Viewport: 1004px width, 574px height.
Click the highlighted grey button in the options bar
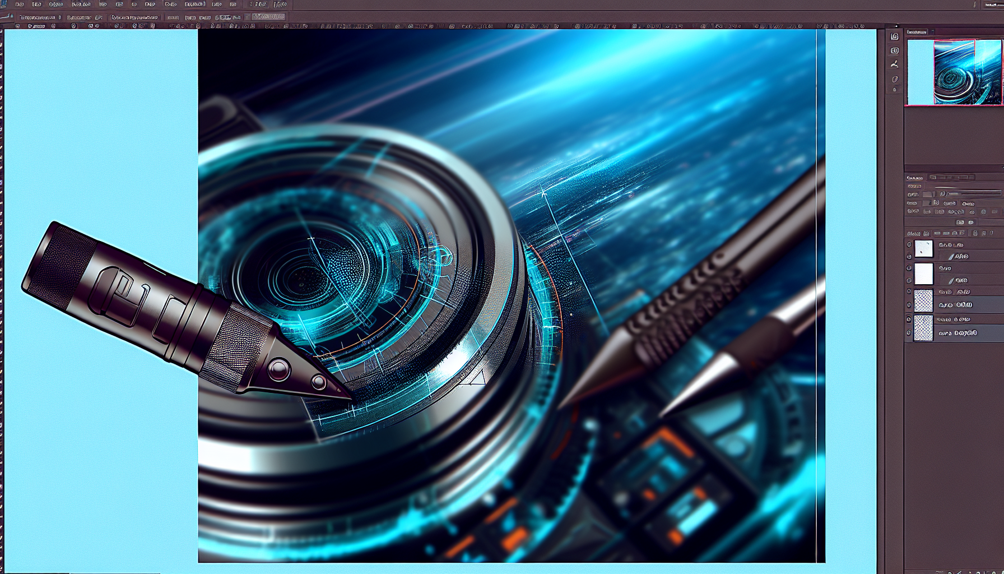268,17
